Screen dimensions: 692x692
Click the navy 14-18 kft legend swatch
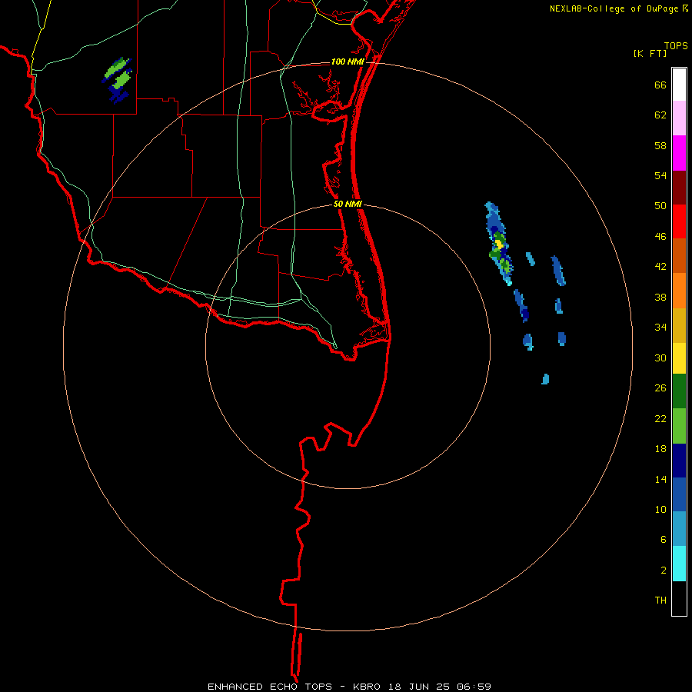point(679,461)
